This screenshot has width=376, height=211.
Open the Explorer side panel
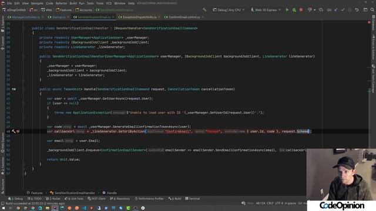[x=2, y=23]
